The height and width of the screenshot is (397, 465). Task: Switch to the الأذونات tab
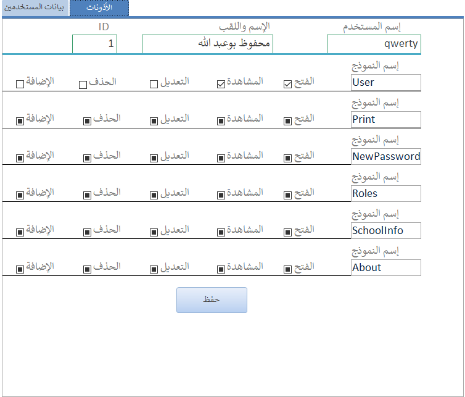click(x=99, y=8)
